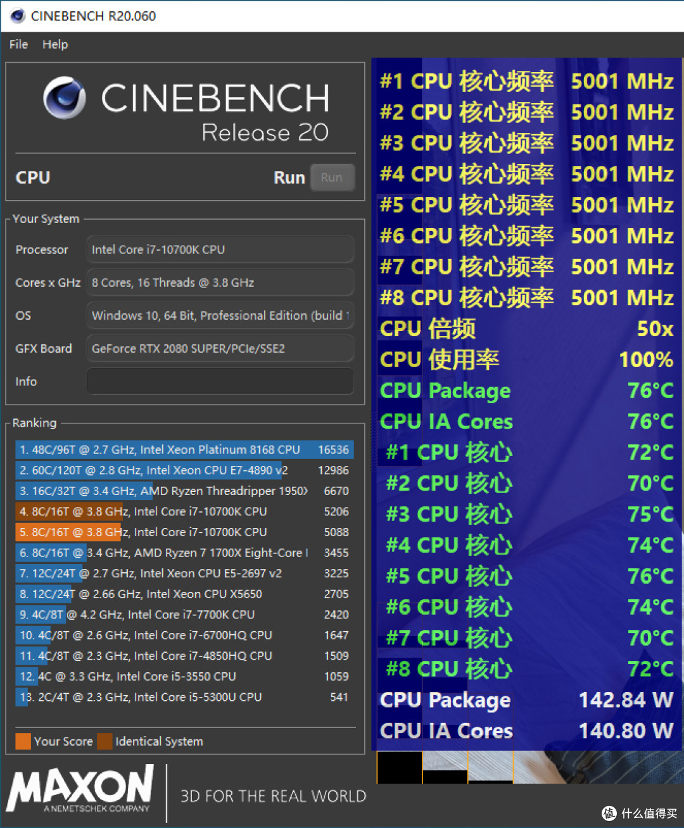
Task: Click the Run button for CPU test
Action: click(332, 178)
